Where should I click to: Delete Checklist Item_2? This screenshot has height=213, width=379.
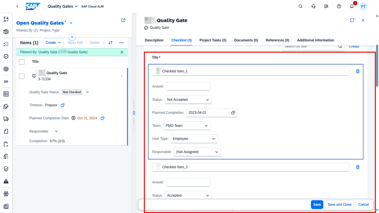point(358,167)
